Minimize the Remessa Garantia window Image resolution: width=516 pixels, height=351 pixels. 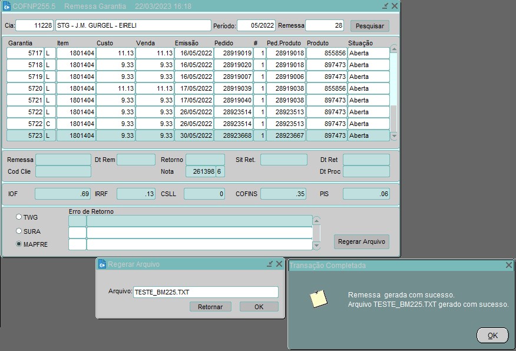coord(385,6)
